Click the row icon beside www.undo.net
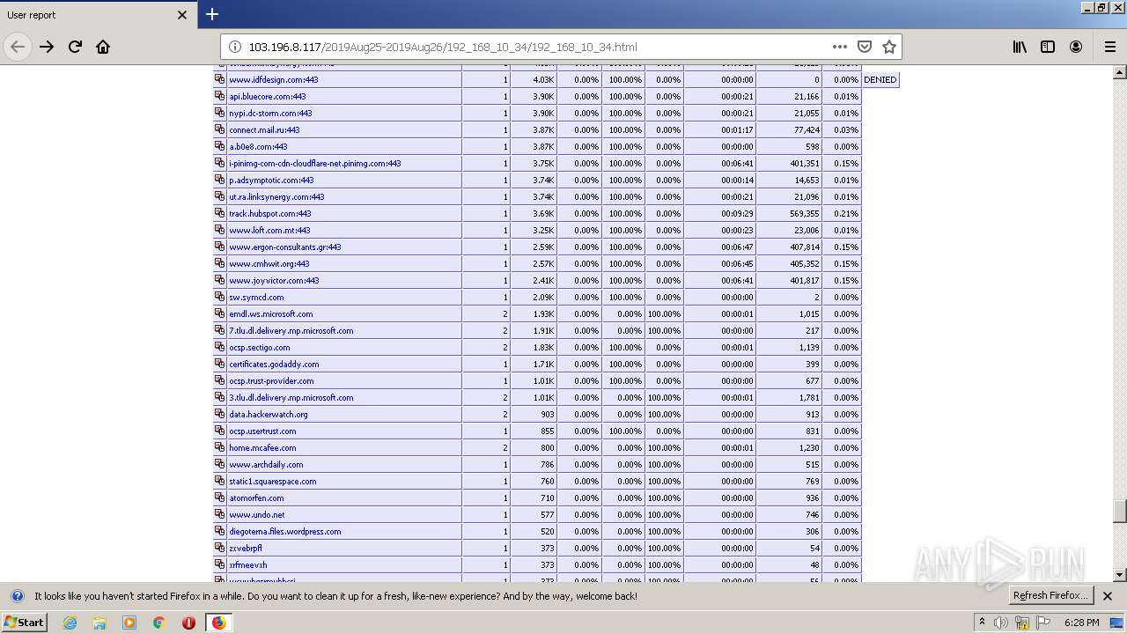The width and height of the screenshot is (1127, 634). (220, 514)
